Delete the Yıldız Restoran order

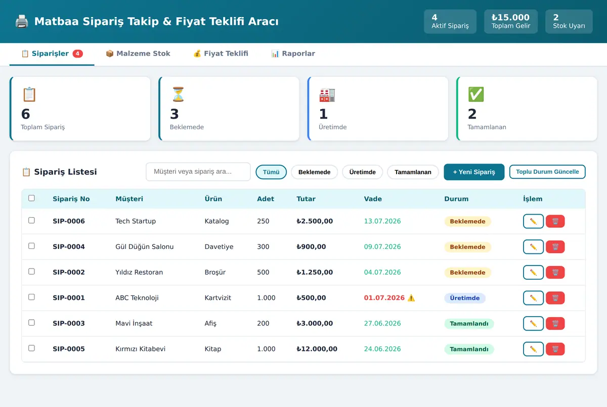tap(555, 272)
